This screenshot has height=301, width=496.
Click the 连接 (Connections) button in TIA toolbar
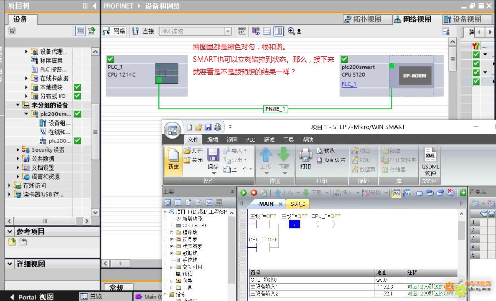tap(143, 31)
